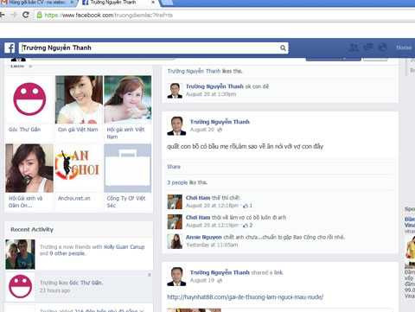Click Annie Nguyen commenter name
The height and width of the screenshot is (312, 415).
(x=204, y=237)
